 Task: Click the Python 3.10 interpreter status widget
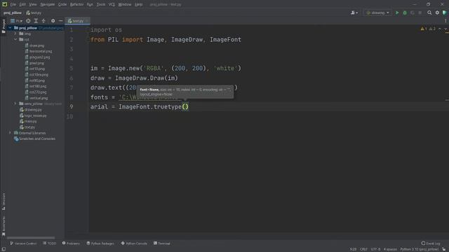click(420, 249)
